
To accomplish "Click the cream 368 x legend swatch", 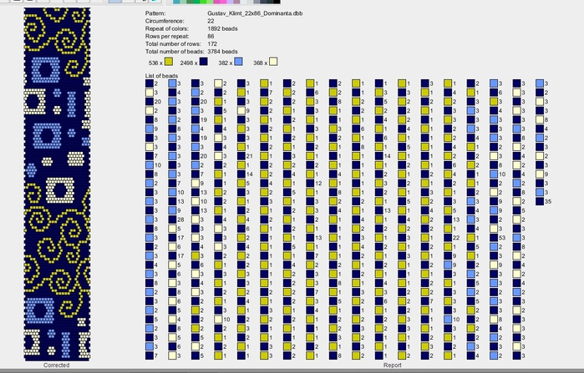I will [273, 62].
